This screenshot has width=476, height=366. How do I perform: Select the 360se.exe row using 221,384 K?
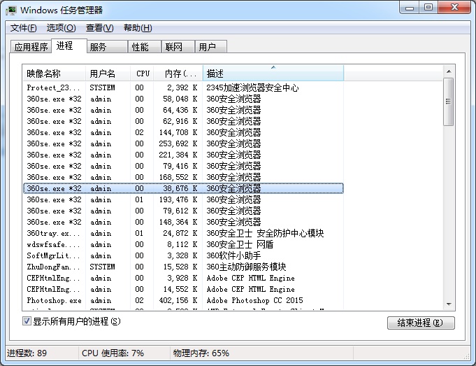(183, 155)
